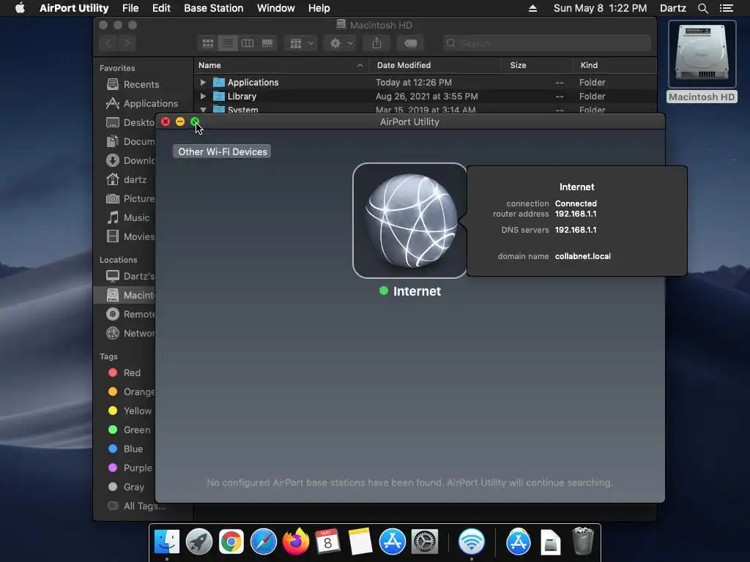
Task: Open the Base Station menu
Action: click(213, 8)
